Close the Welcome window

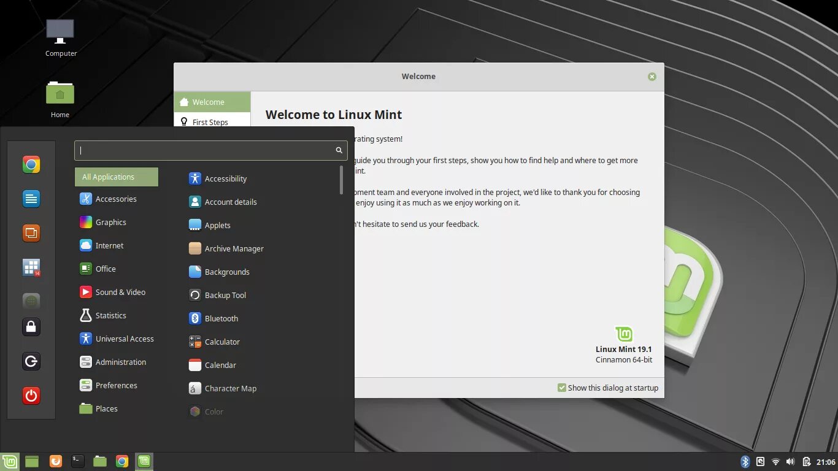tap(652, 77)
